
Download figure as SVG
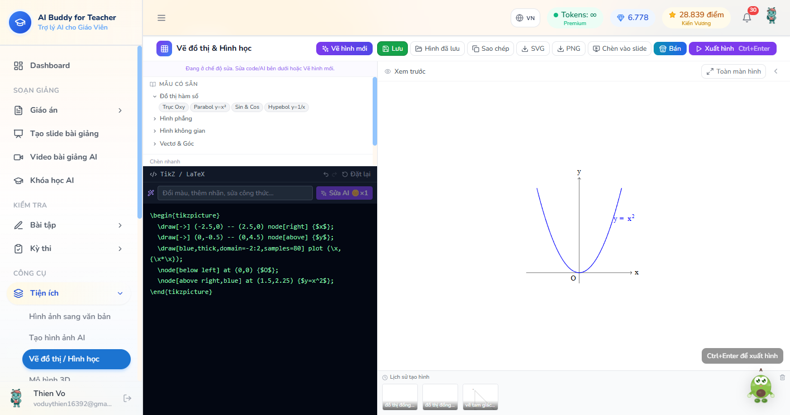533,49
